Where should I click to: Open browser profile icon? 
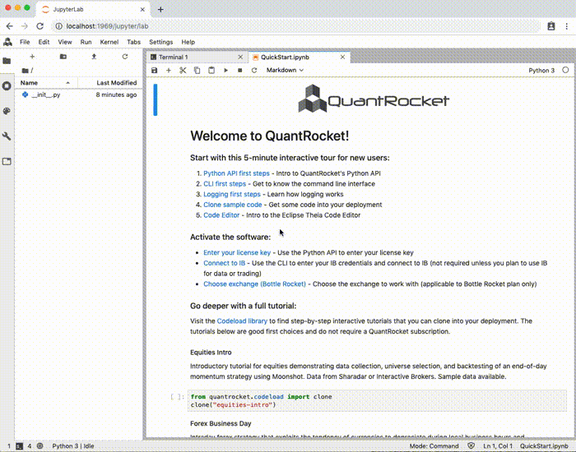[x=551, y=26]
